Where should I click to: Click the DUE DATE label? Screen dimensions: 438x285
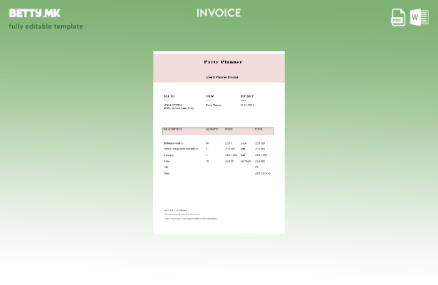247,96
